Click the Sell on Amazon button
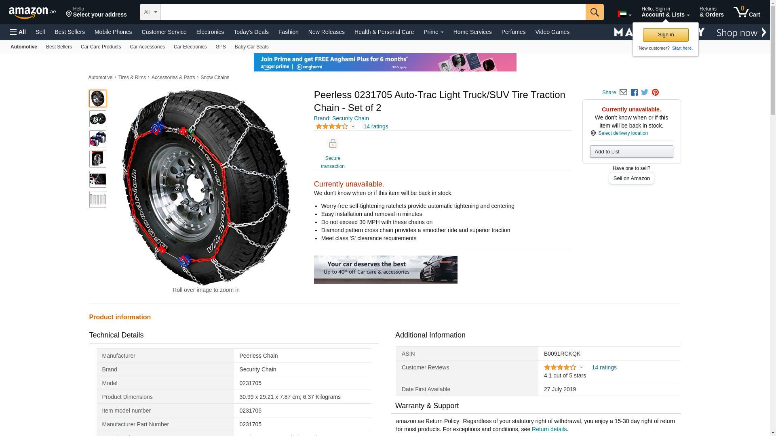776x436 pixels. coord(631,178)
